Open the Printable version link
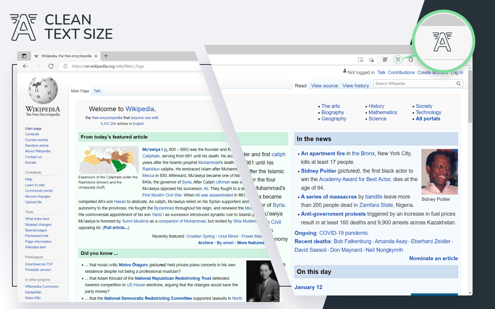495x309 pixels. click(x=38, y=270)
